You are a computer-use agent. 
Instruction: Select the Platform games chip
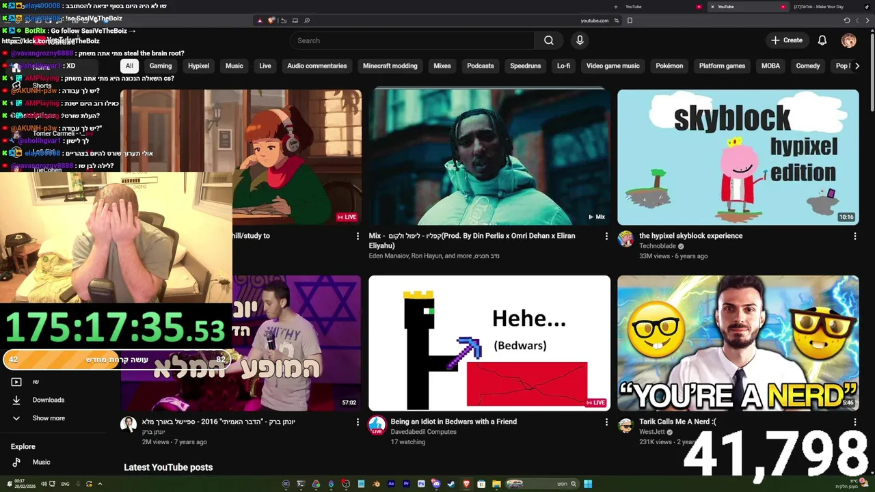click(x=722, y=66)
